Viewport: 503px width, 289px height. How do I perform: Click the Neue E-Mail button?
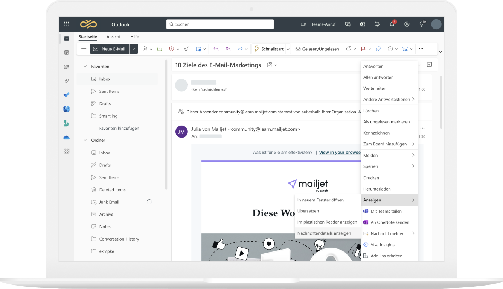(110, 49)
